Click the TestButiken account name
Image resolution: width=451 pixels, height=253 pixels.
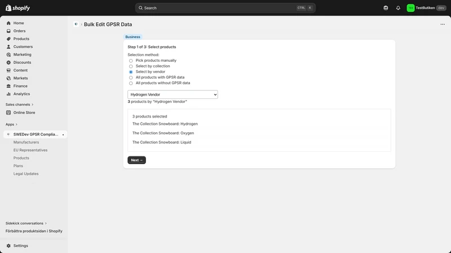(425, 8)
